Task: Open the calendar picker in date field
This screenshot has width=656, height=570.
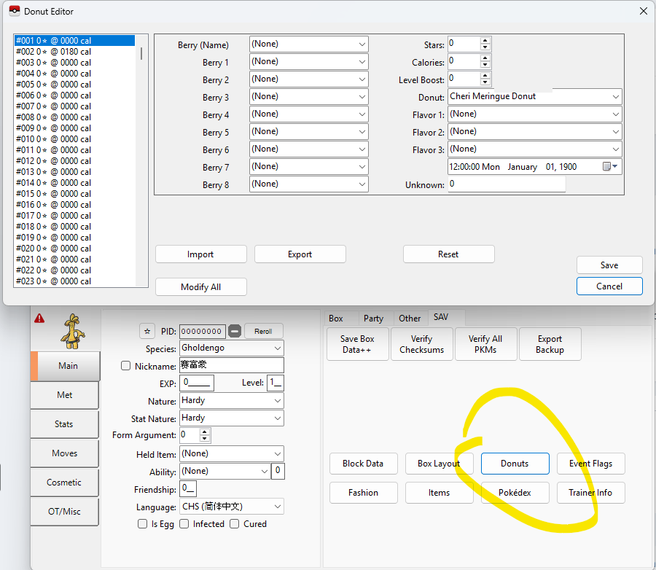Action: pos(610,167)
